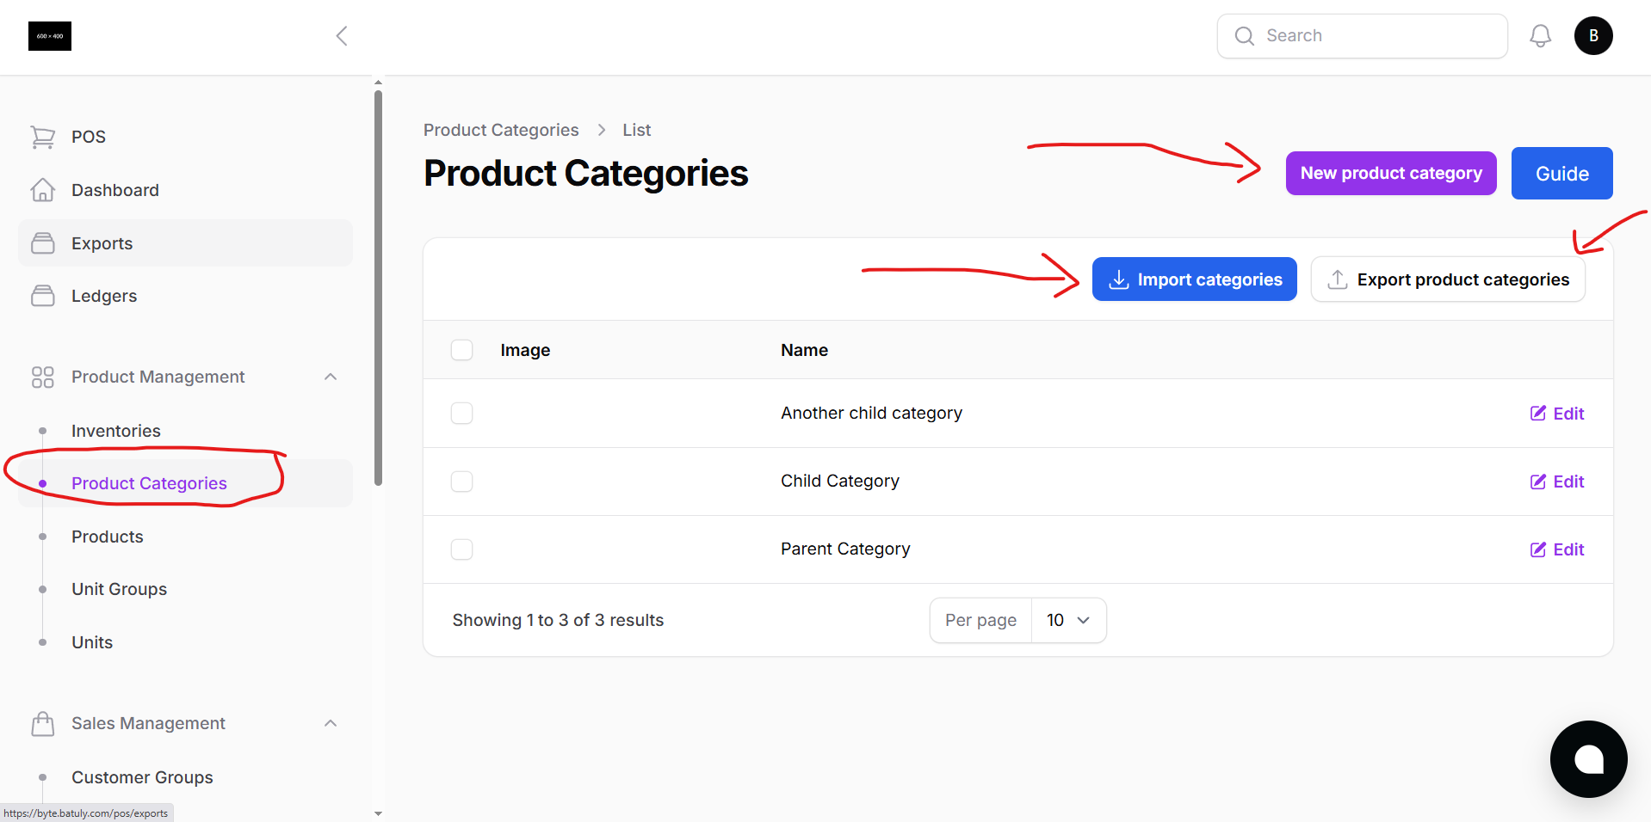This screenshot has width=1651, height=822.
Task: Click the Exports box icon in sidebar
Action: [x=42, y=243]
